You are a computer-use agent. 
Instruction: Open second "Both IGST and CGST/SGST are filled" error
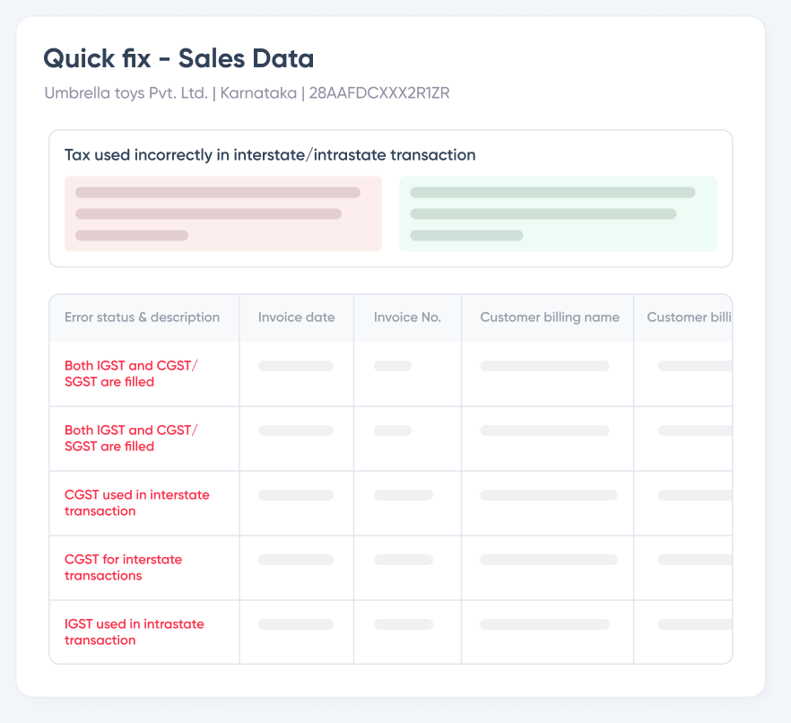click(131, 439)
